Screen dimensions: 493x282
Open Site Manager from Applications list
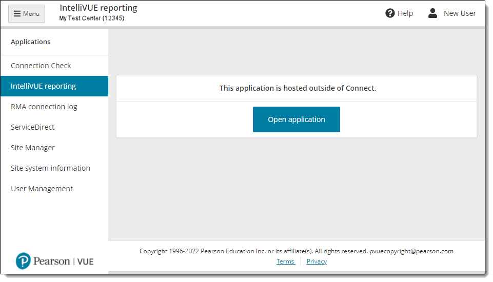click(33, 148)
